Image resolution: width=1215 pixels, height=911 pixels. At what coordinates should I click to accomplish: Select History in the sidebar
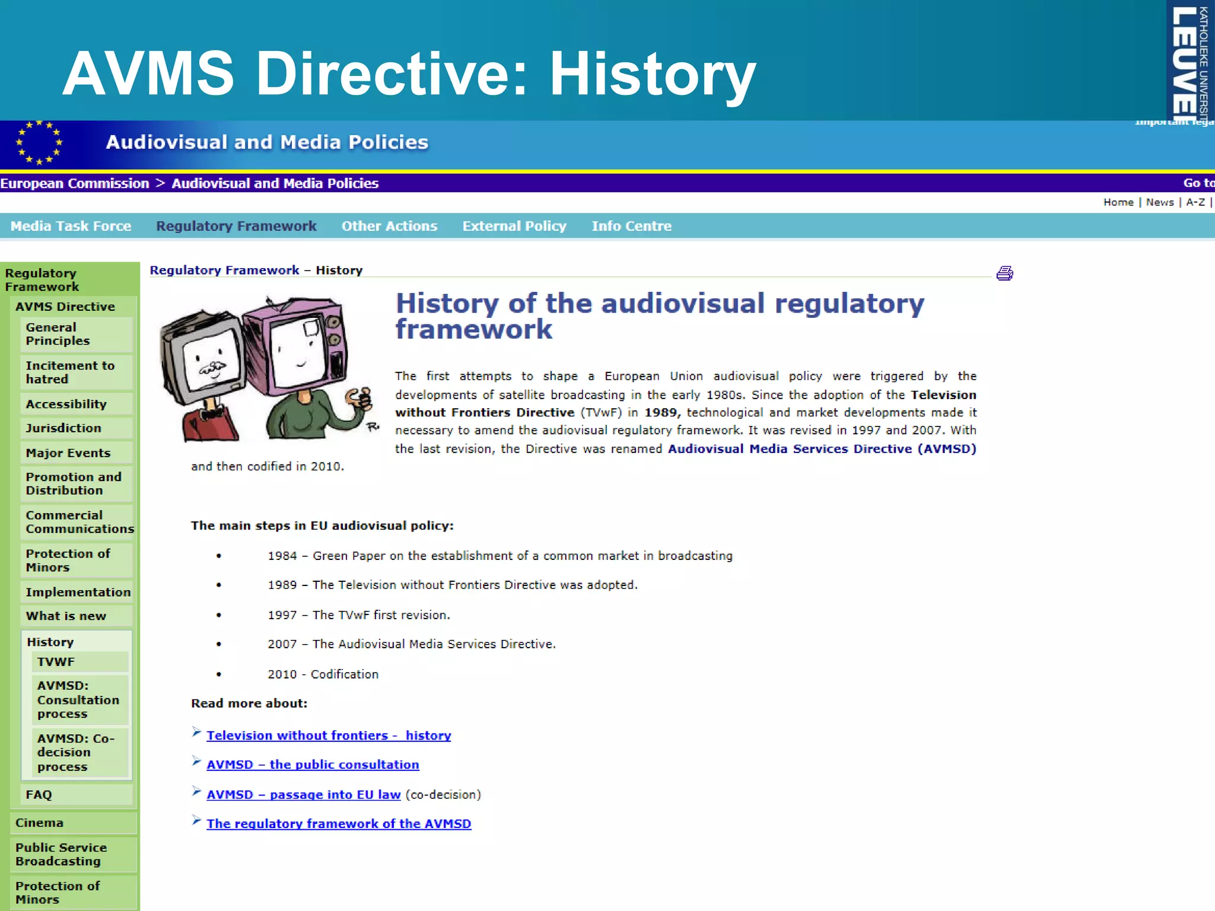(x=50, y=642)
